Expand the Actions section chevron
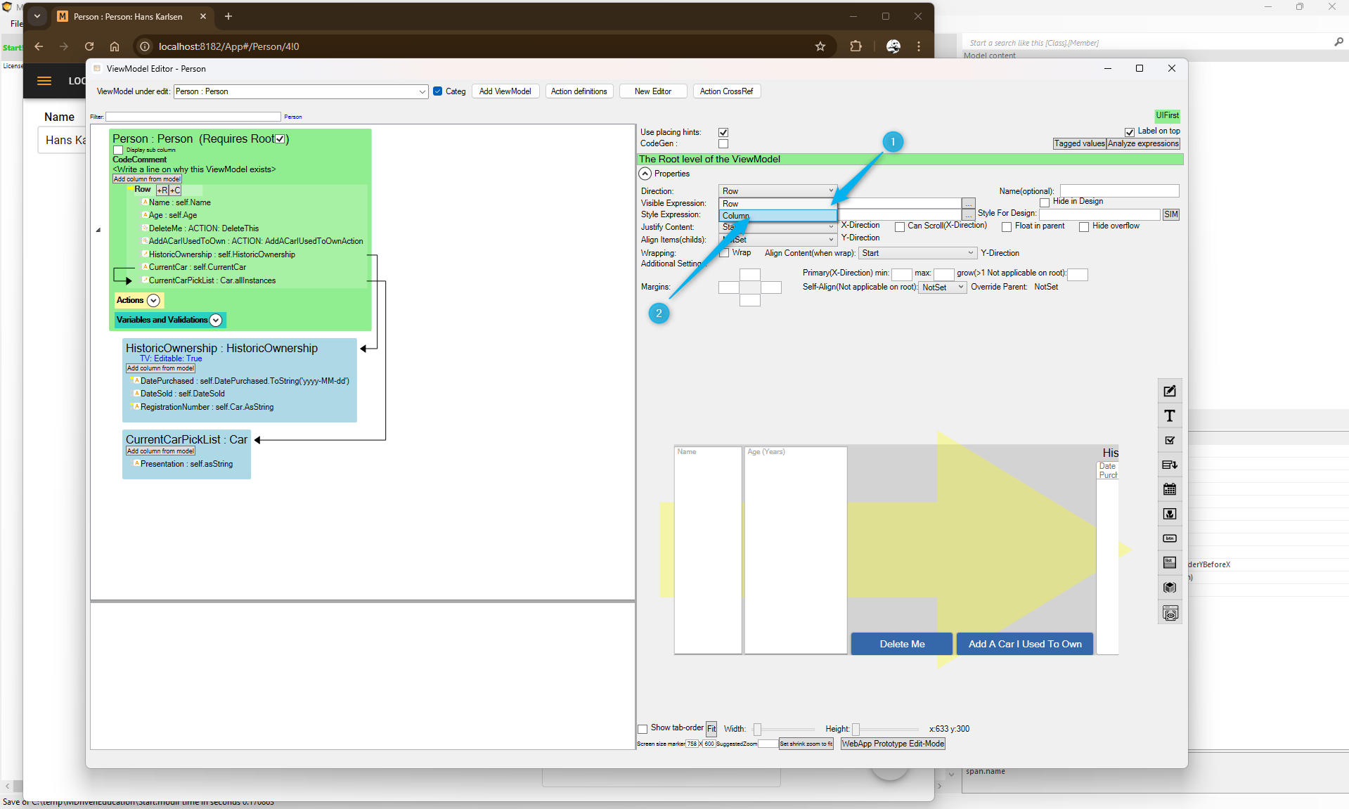 pyautogui.click(x=153, y=300)
